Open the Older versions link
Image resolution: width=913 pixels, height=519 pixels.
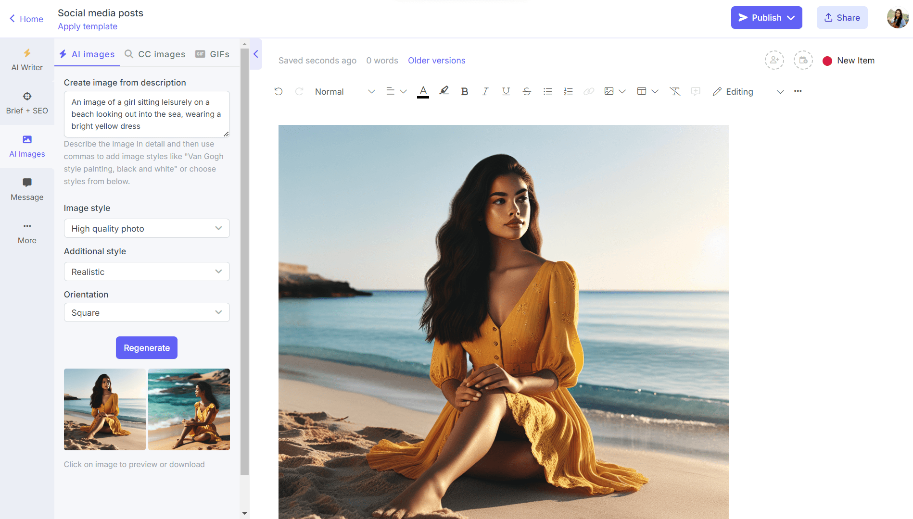click(436, 60)
